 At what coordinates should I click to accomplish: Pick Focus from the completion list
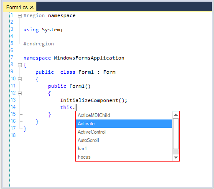pos(124,157)
